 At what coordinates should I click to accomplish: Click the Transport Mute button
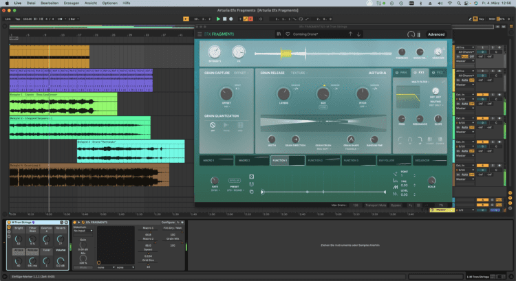pyautogui.click(x=376, y=205)
